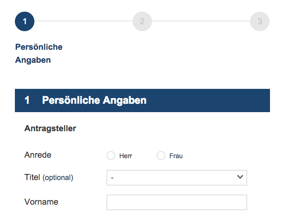Click the Vorname field label
283x214 pixels.
pyautogui.click(x=41, y=202)
